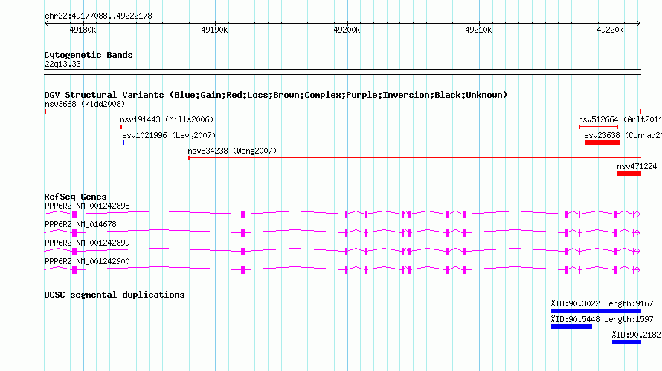The image size is (662, 371).
Task: Click the small blue esv1021996 gain marker
Action: pos(123,142)
